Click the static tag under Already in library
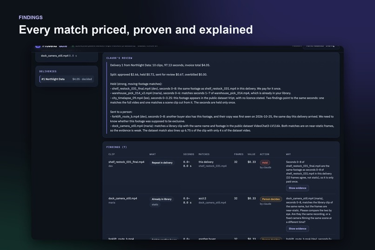 [x=155, y=204]
